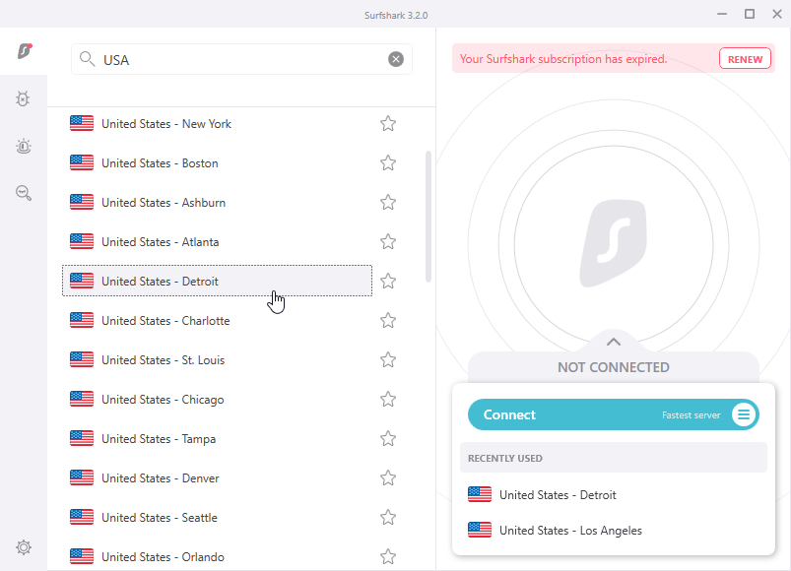Click the large Surfshark logo in circle
This screenshot has width=791, height=571.
coord(614,243)
